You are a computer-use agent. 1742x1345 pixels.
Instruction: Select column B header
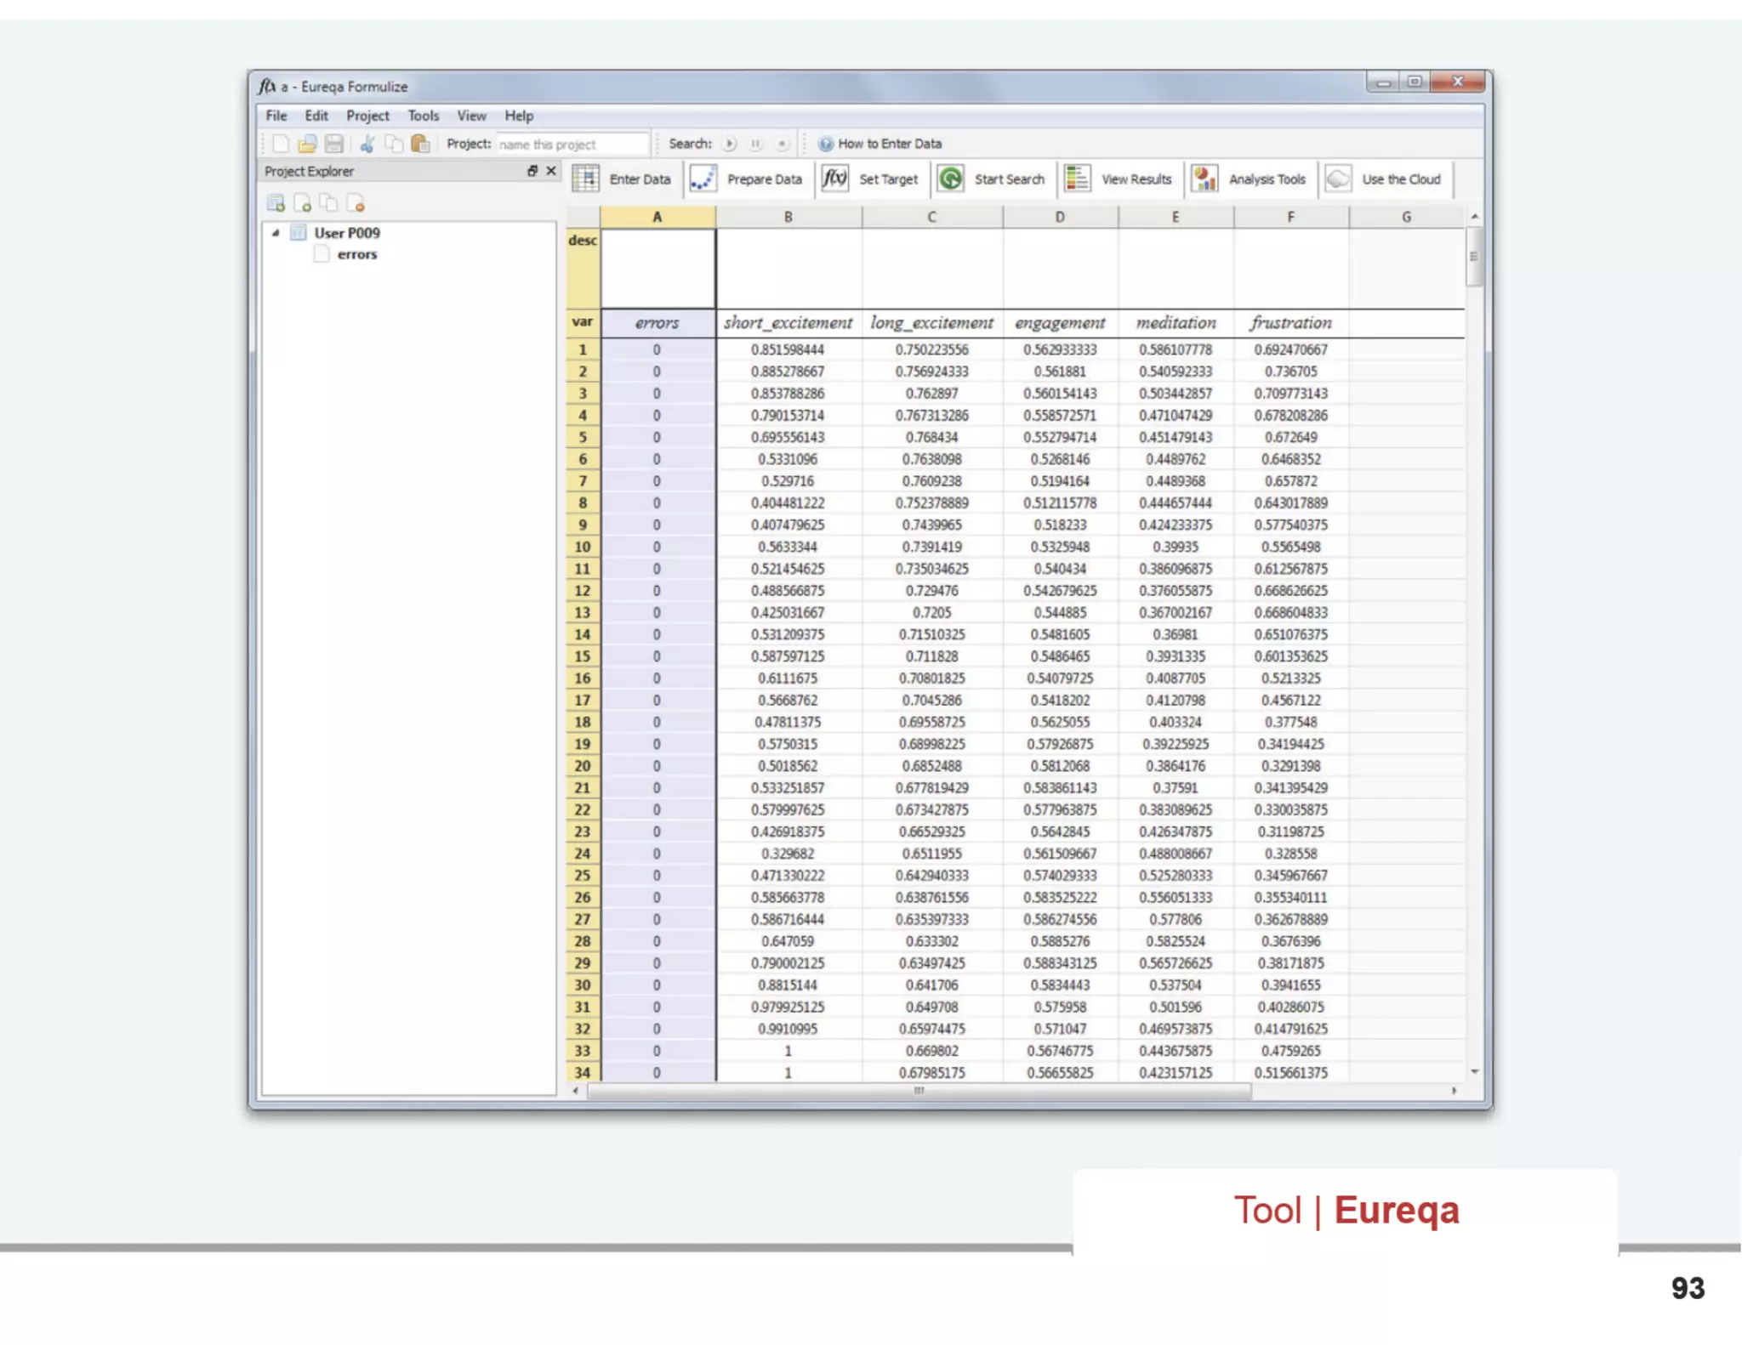tap(788, 217)
